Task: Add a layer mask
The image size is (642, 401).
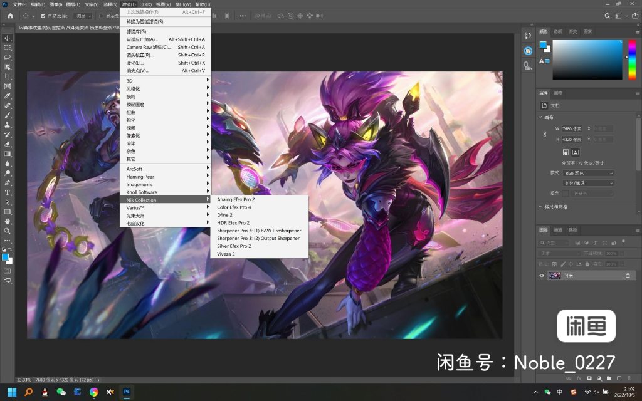Action: tap(589, 378)
